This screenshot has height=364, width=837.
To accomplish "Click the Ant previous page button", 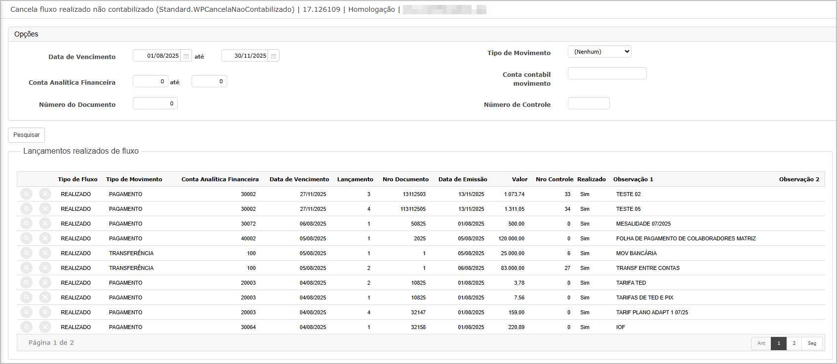I will pos(761,343).
